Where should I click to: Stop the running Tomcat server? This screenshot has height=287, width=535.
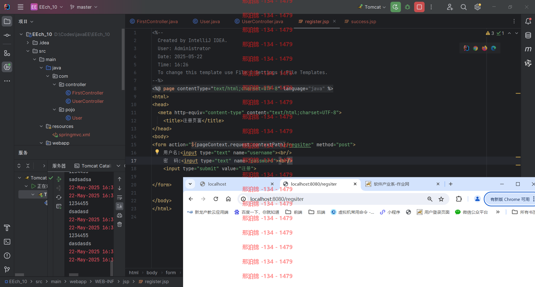(419, 7)
